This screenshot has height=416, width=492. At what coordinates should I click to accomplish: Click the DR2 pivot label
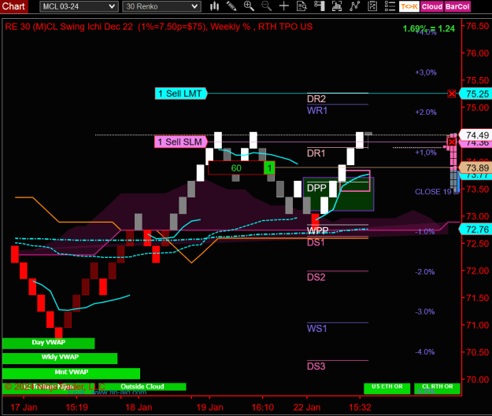click(x=316, y=99)
